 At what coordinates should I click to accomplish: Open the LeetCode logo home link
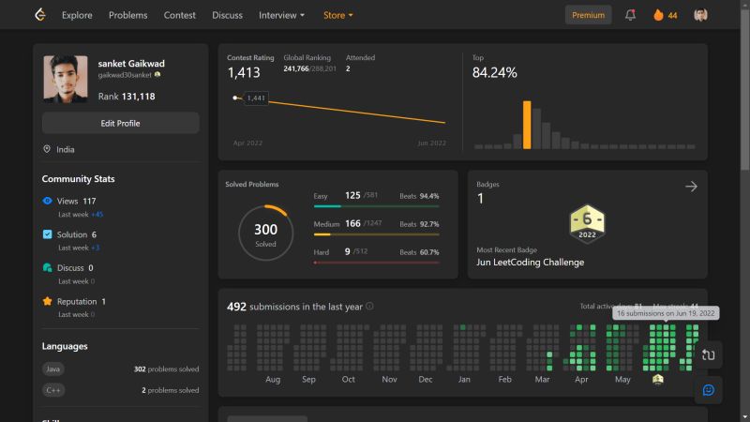point(40,15)
